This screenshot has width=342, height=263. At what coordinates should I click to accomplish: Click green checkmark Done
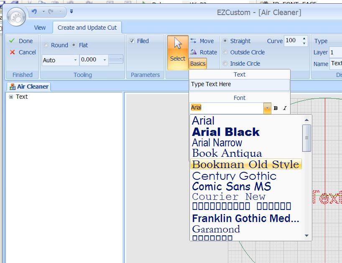(21, 41)
